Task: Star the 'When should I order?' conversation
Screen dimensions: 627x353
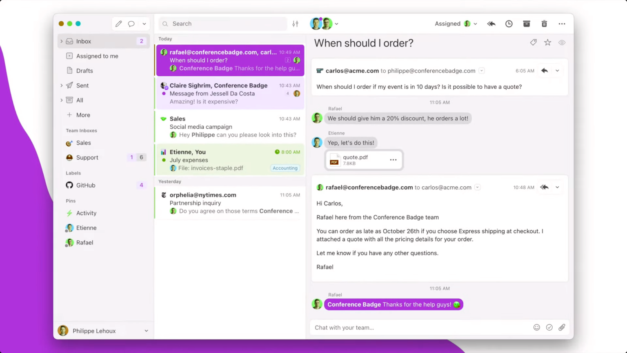Action: (547, 42)
